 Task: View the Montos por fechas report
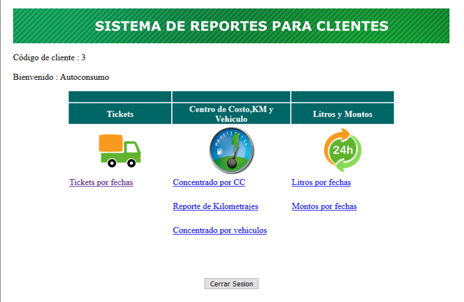[324, 206]
